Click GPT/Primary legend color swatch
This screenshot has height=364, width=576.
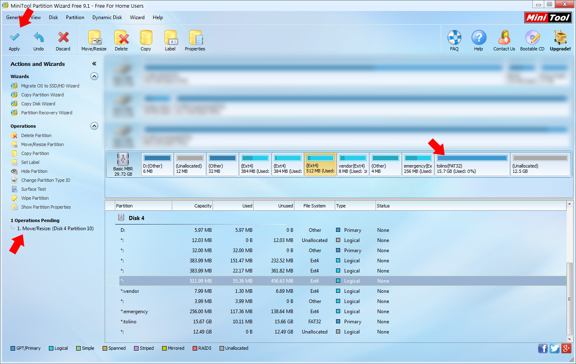point(13,349)
